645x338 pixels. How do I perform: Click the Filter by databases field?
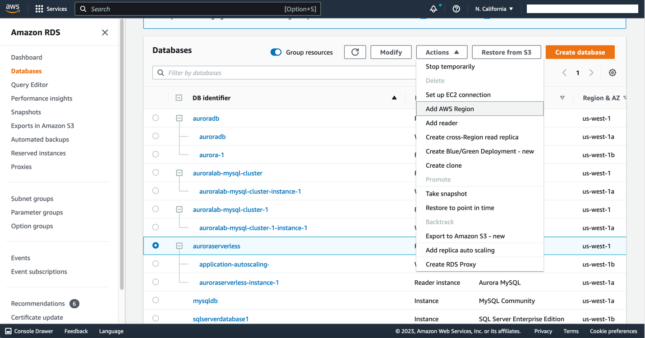[284, 73]
